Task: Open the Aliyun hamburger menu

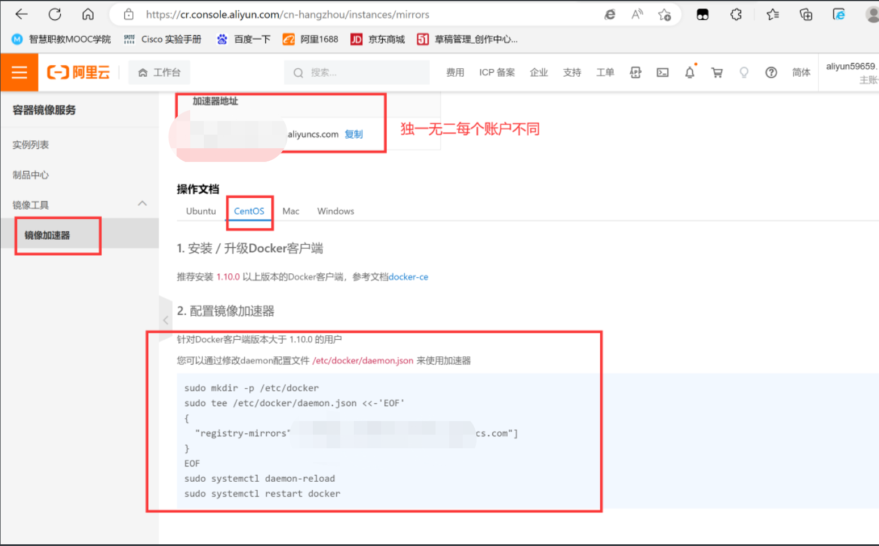Action: coord(19,72)
